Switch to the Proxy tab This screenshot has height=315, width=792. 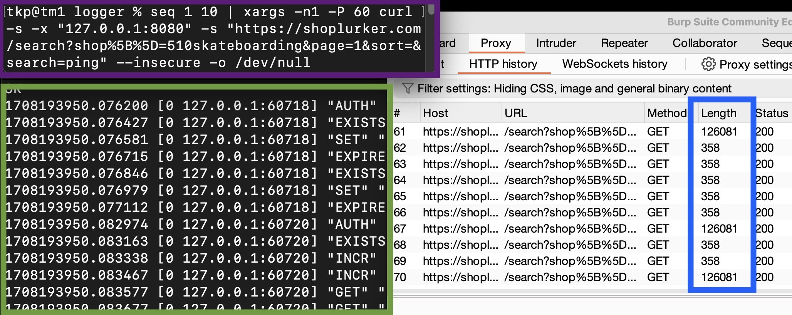[x=496, y=43]
